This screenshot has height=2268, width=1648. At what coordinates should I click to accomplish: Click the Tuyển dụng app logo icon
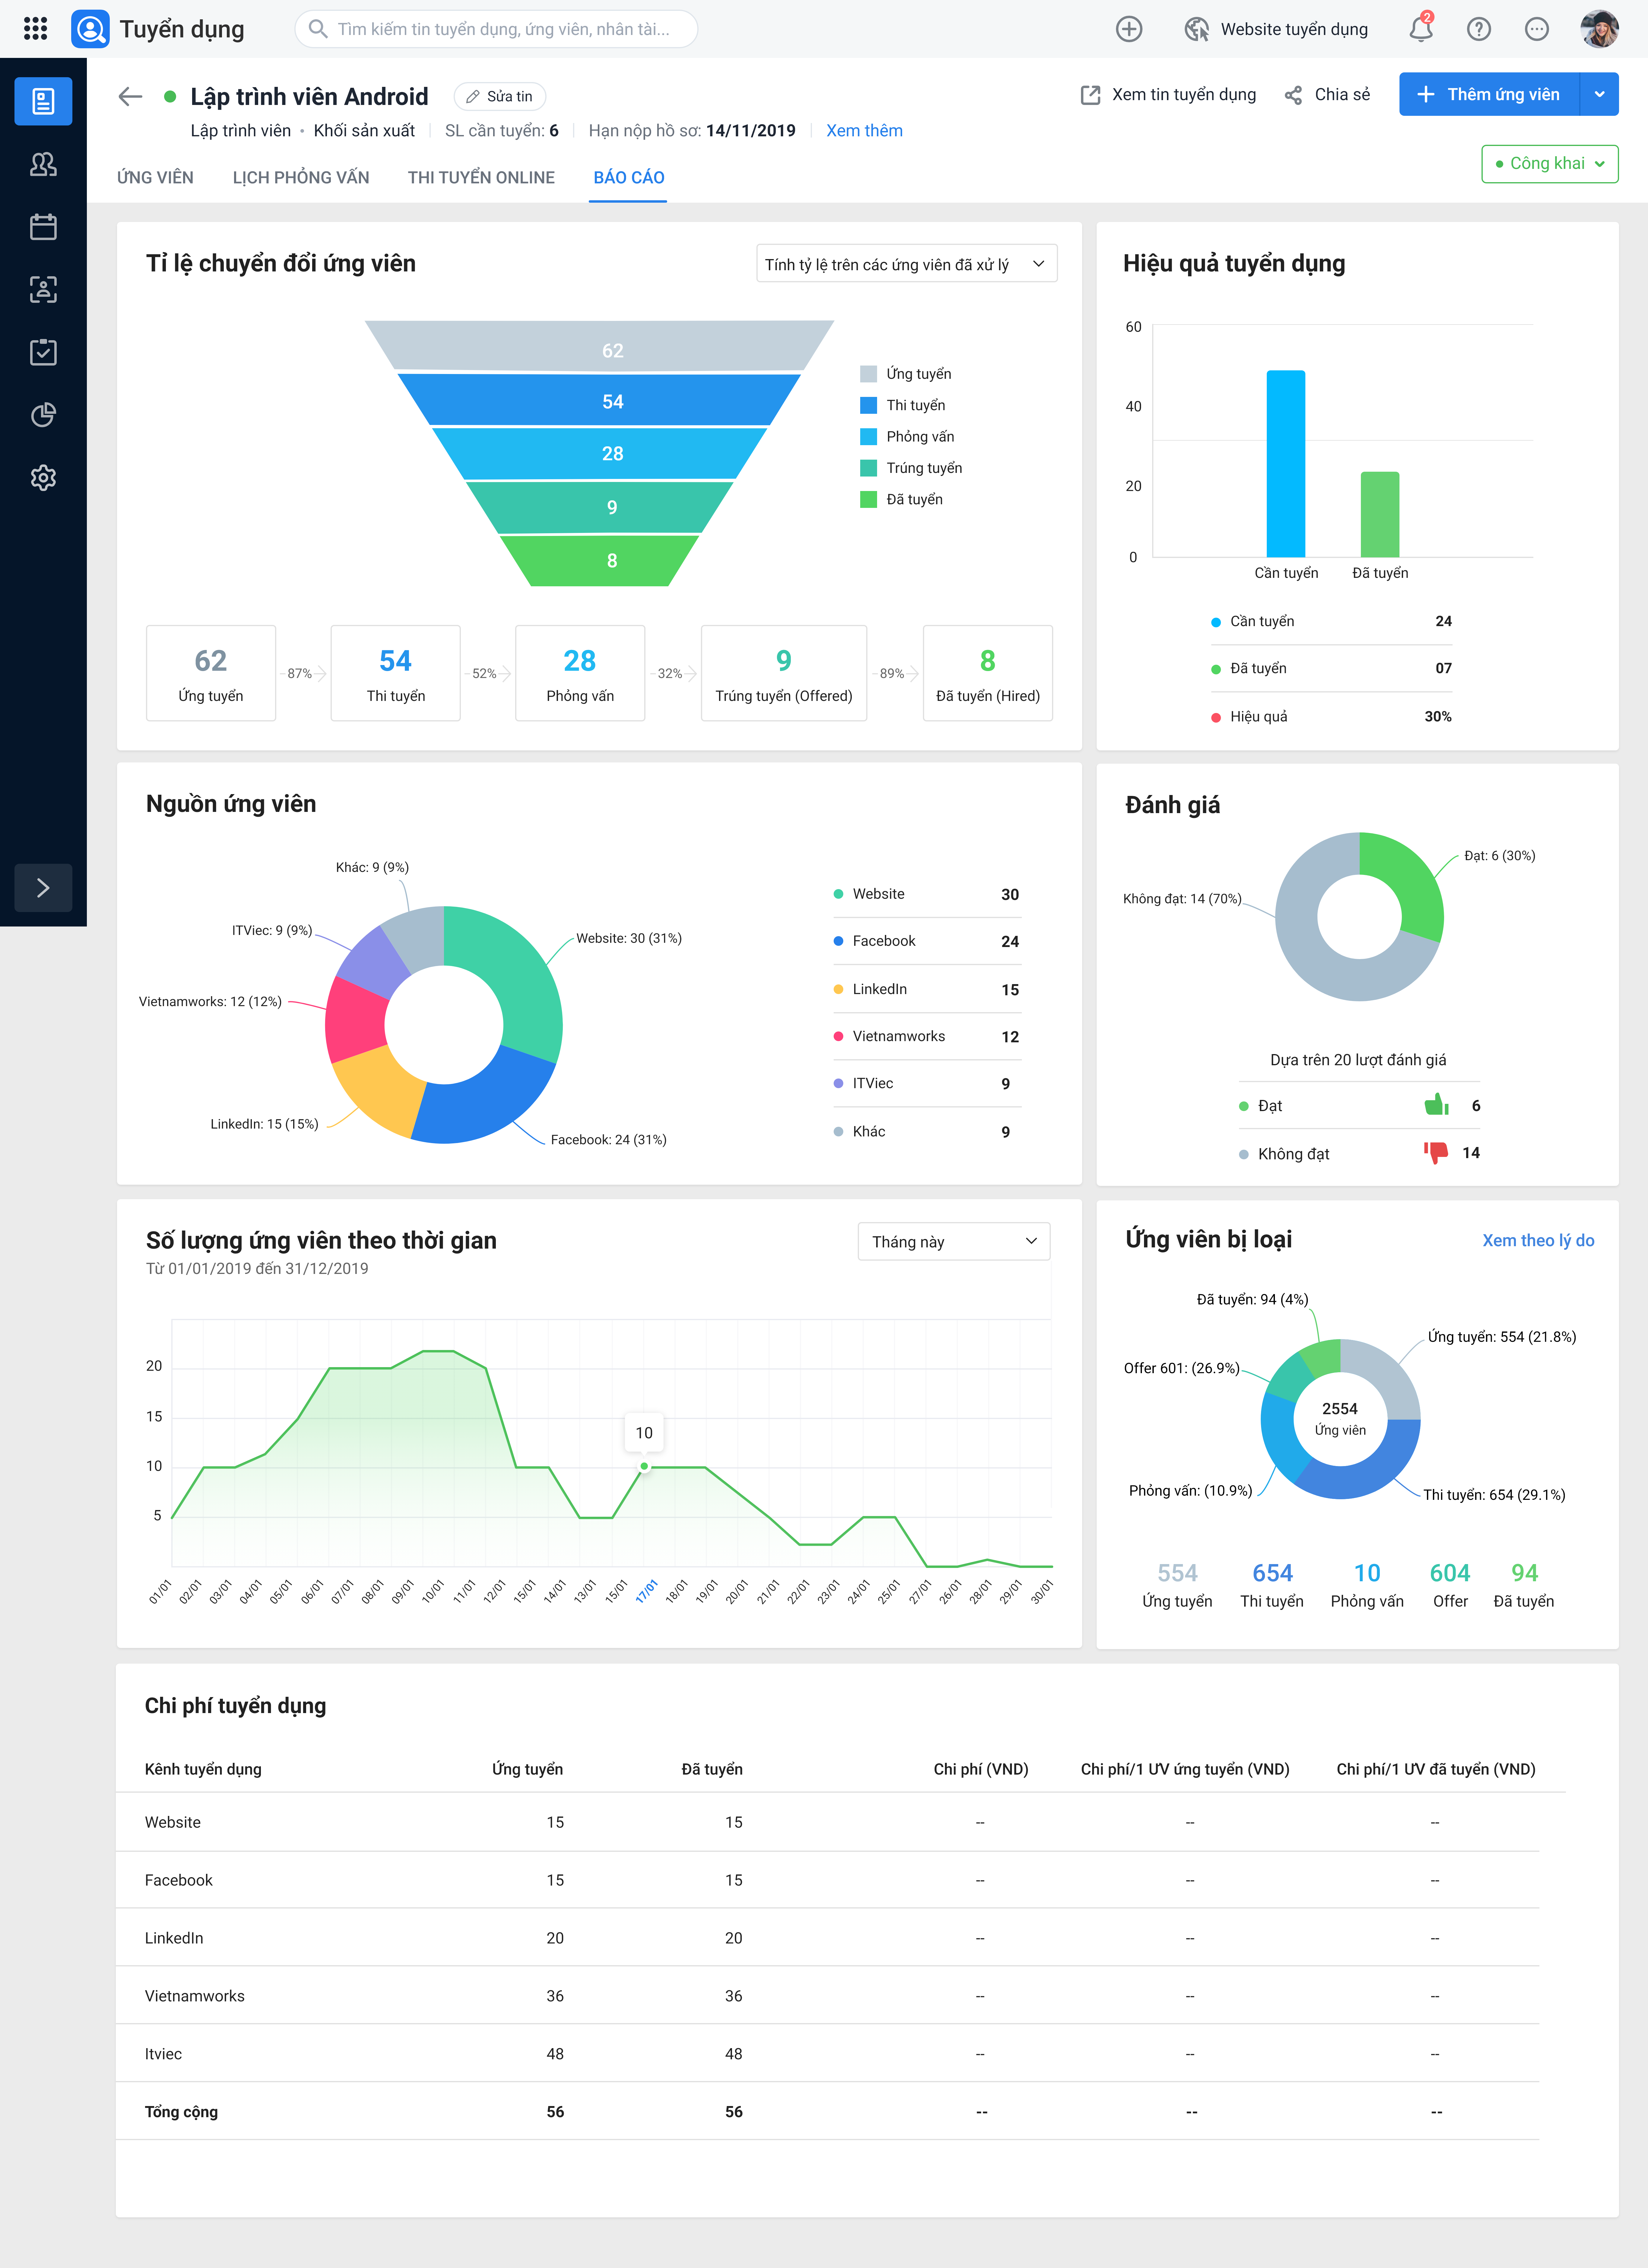[x=90, y=29]
